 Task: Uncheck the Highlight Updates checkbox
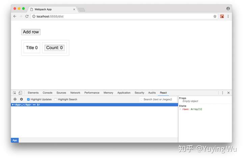[x=28, y=99]
